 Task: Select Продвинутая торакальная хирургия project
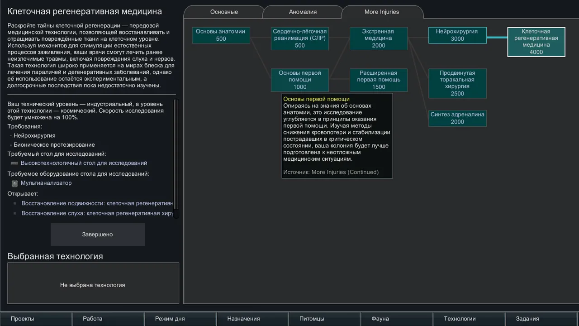[457, 83]
